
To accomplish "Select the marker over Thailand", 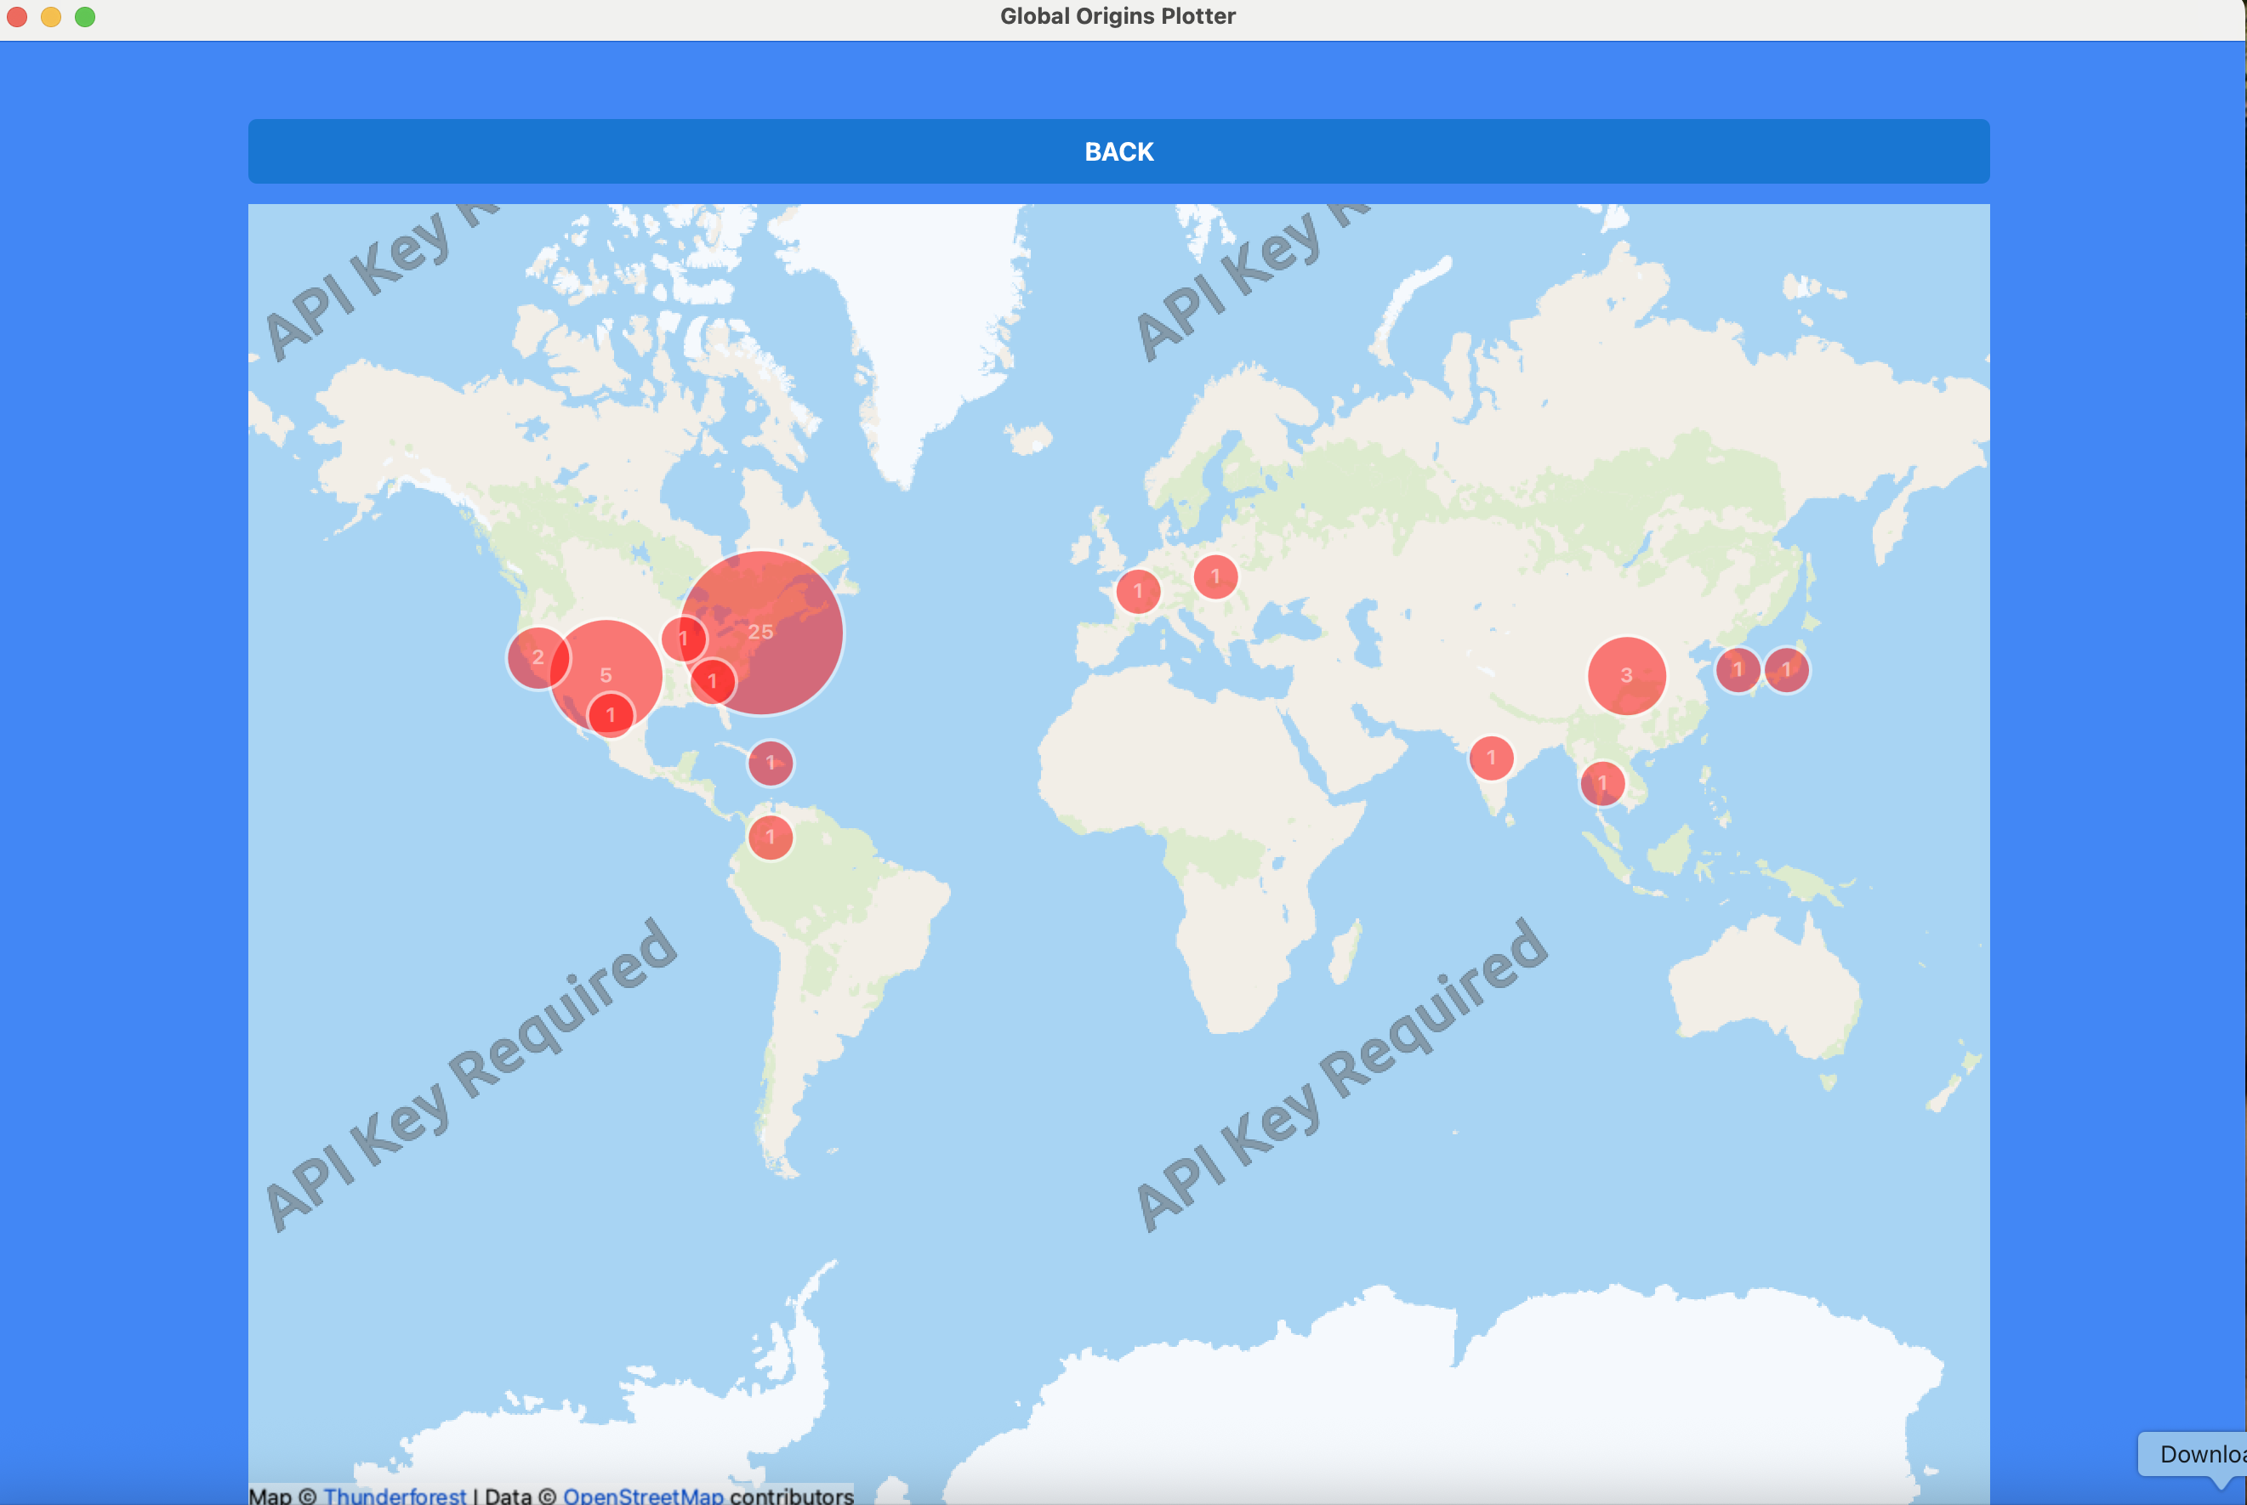I will tap(1602, 783).
